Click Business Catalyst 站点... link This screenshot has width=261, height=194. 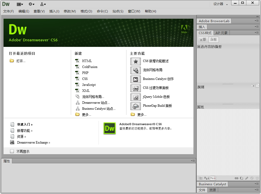click(99, 109)
